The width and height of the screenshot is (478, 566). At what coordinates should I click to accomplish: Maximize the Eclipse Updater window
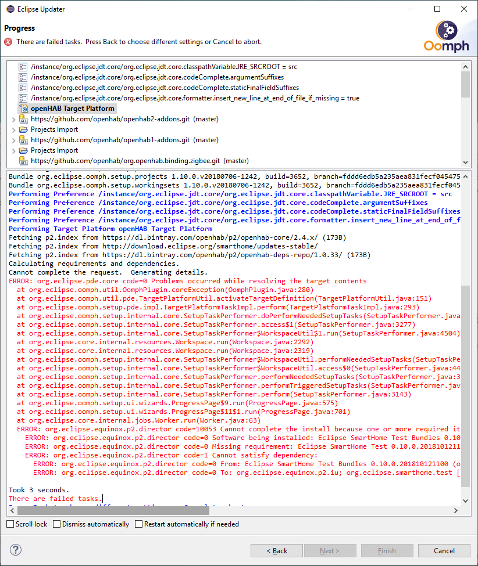437,9
